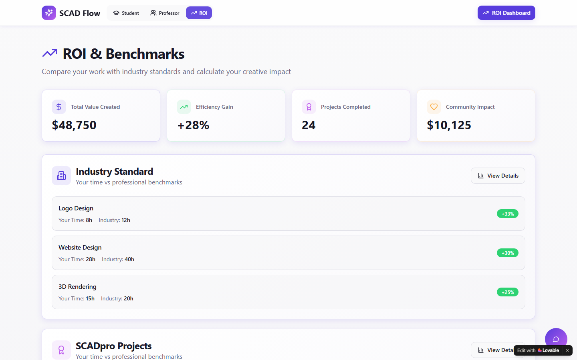This screenshot has height=360, width=577.
Task: Click the +25% badge for 3D Rendering
Action: point(508,292)
